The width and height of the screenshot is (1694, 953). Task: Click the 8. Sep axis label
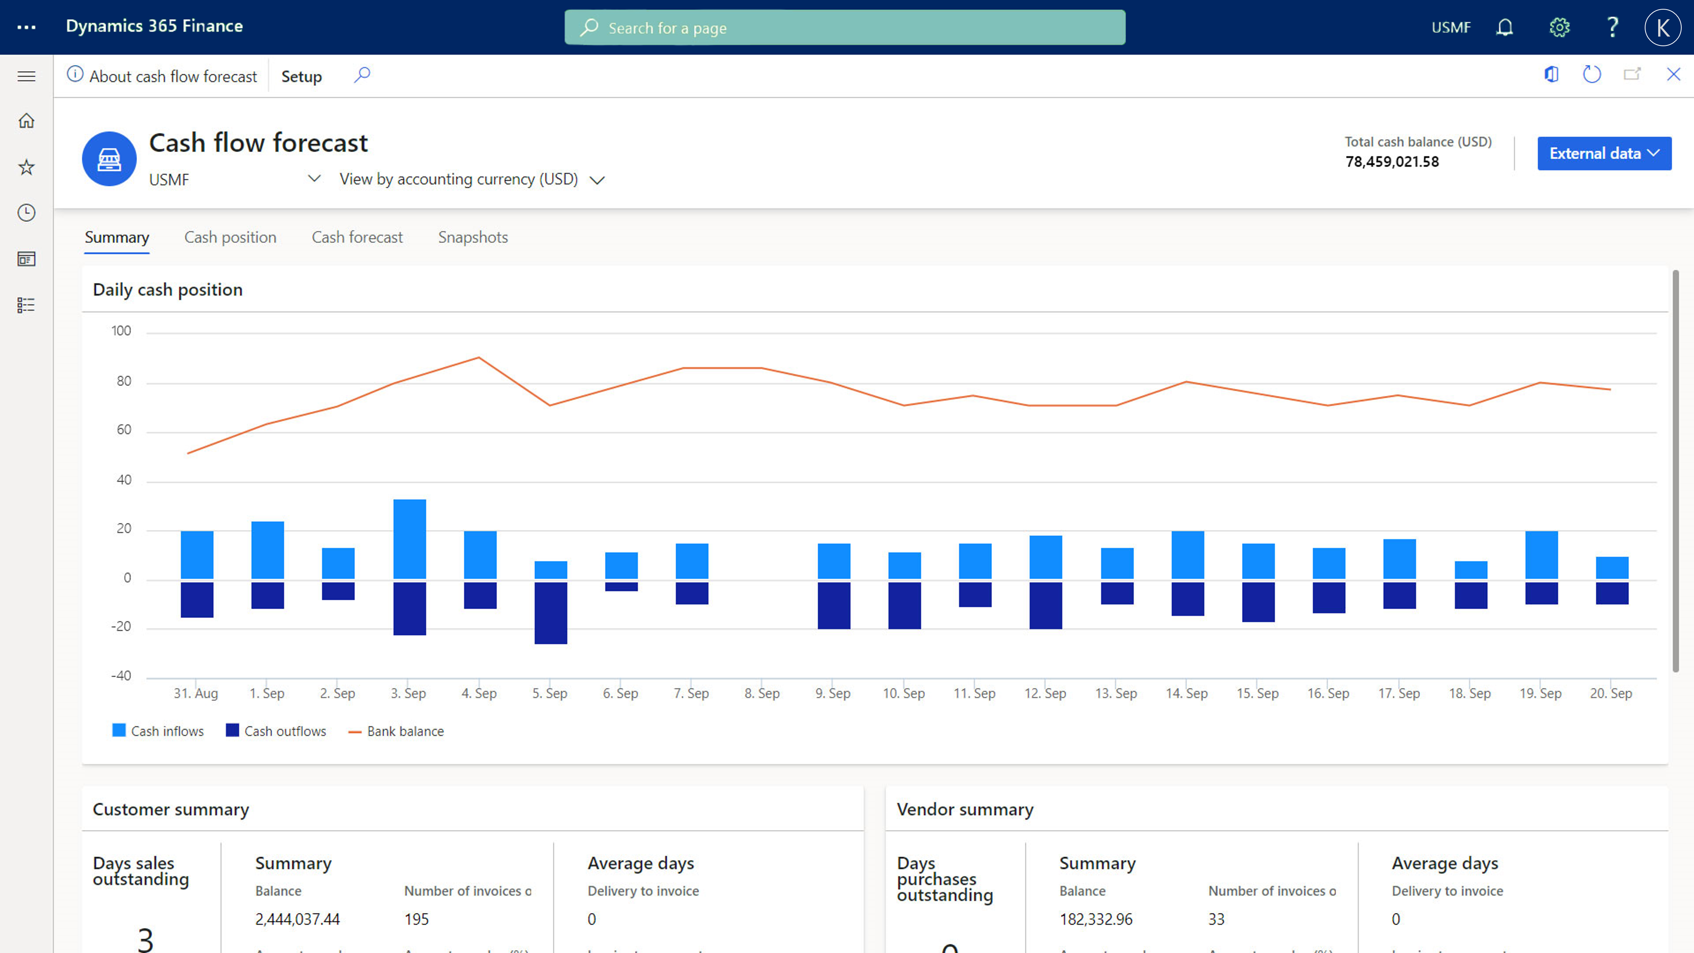point(762,693)
